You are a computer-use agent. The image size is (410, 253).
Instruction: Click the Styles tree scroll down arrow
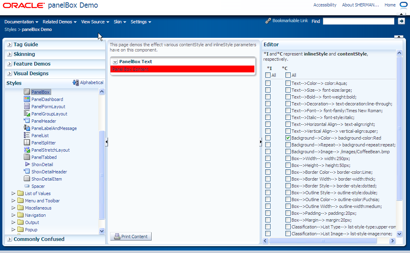point(102,231)
